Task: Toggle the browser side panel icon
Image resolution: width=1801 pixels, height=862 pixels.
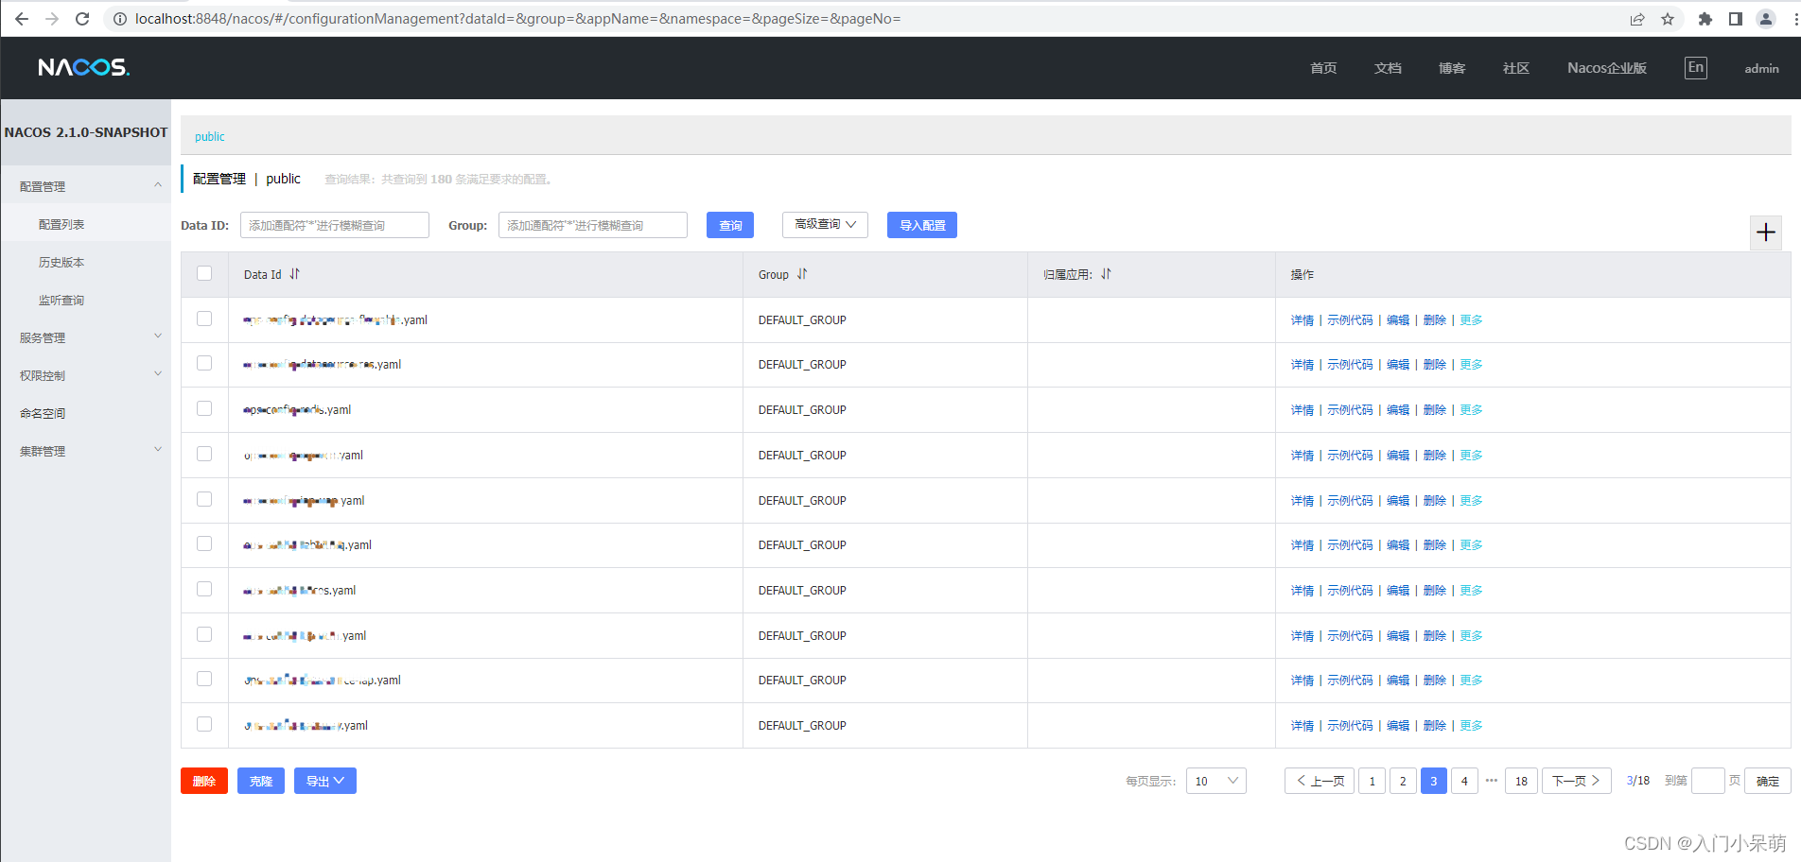Action: point(1736,19)
